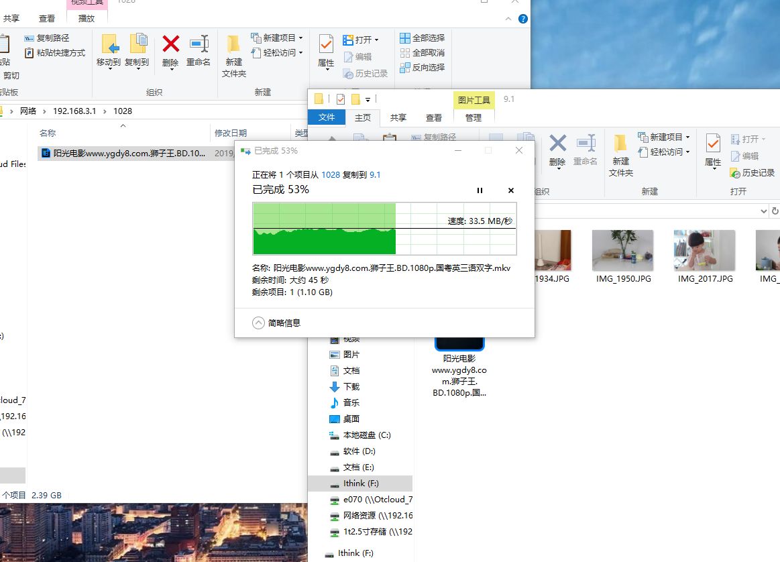780x562 pixels.
Task: Open the help icon in the back window
Action: coord(523,19)
